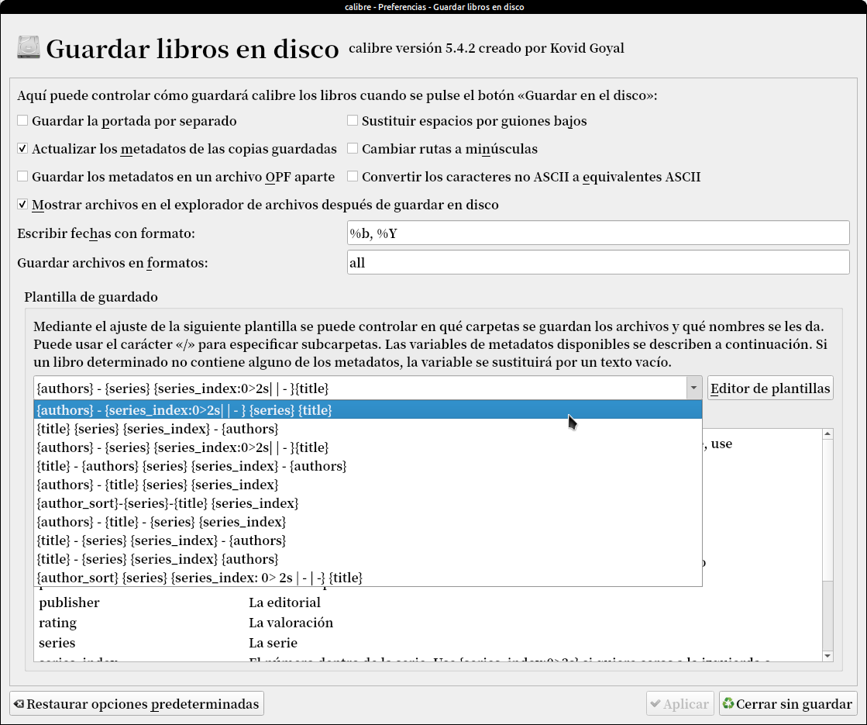
Task: Choose the template starting with {author_sort} {series}
Action: [x=368, y=578]
